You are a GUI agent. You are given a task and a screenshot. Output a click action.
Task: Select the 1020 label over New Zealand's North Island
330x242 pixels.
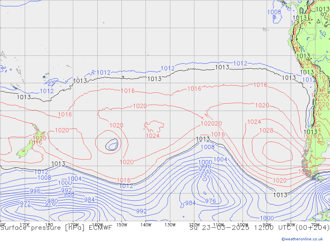pos(40,138)
